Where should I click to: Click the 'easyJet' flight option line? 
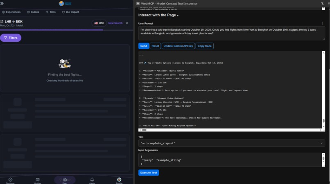tap(162, 71)
